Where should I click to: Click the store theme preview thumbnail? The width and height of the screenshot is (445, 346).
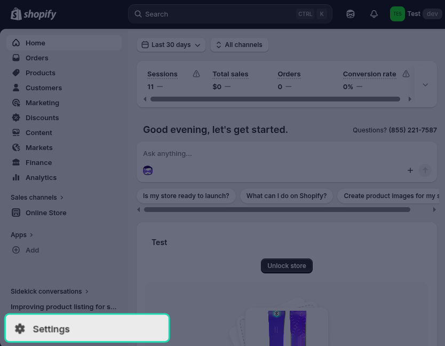pyautogui.click(x=287, y=328)
